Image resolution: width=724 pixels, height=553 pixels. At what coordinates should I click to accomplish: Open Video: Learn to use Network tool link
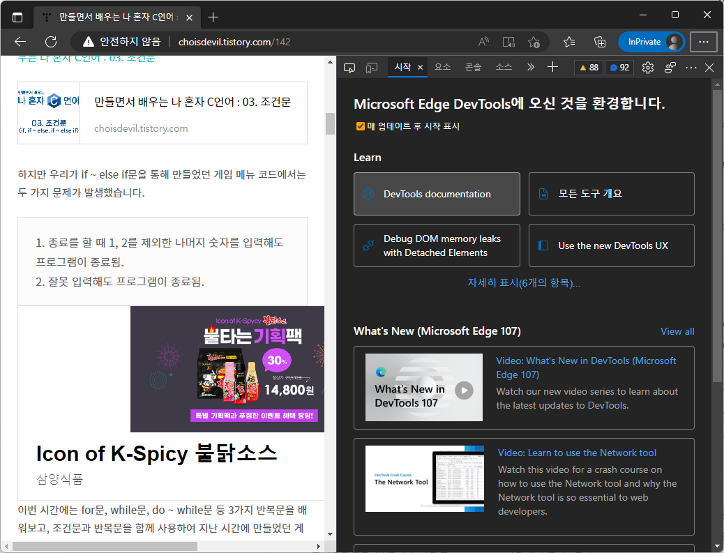click(x=577, y=453)
